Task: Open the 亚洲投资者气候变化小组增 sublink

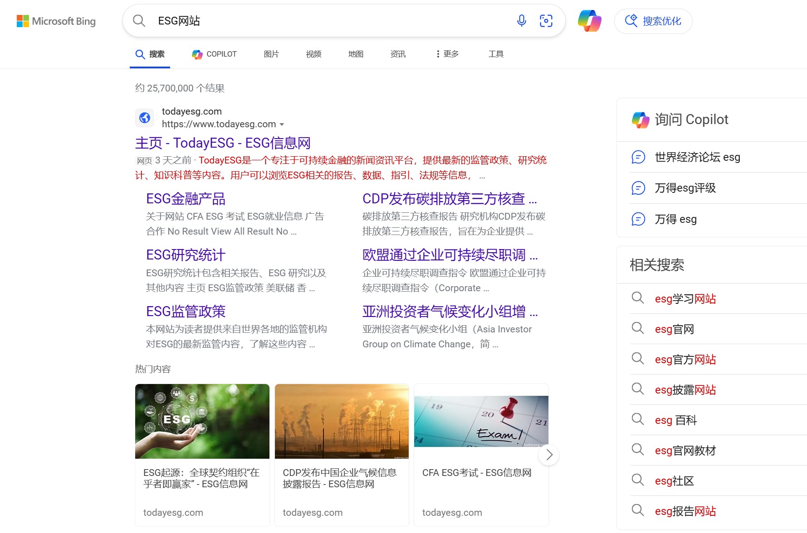Action: tap(450, 312)
